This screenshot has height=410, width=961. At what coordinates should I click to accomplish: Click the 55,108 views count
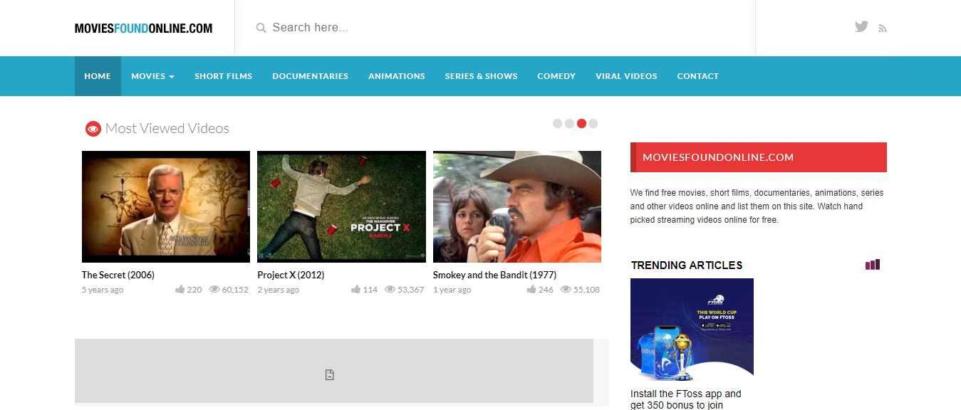586,290
